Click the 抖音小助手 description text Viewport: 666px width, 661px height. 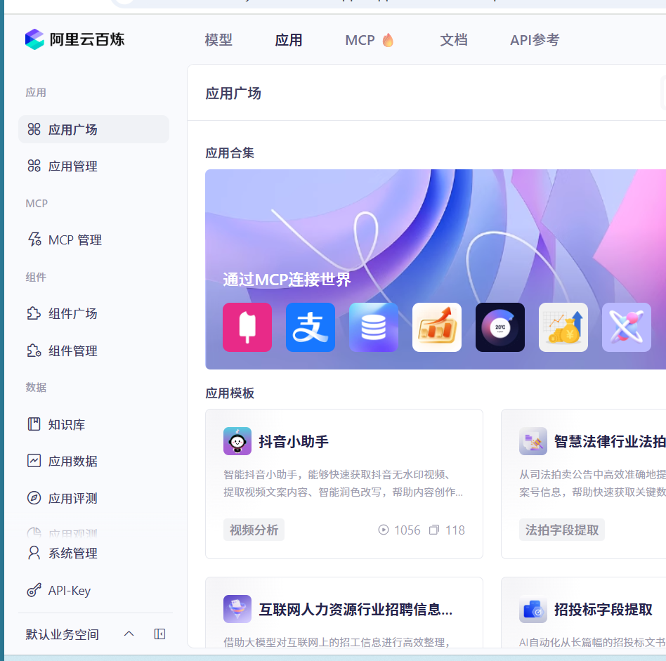[x=344, y=483]
